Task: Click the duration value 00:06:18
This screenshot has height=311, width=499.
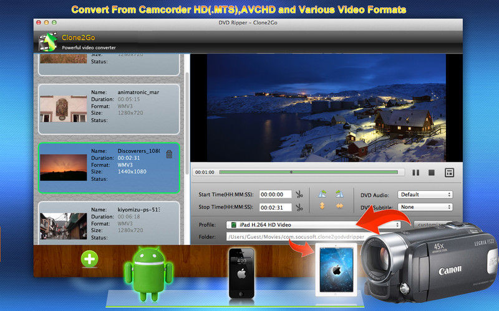Action: pos(128,216)
